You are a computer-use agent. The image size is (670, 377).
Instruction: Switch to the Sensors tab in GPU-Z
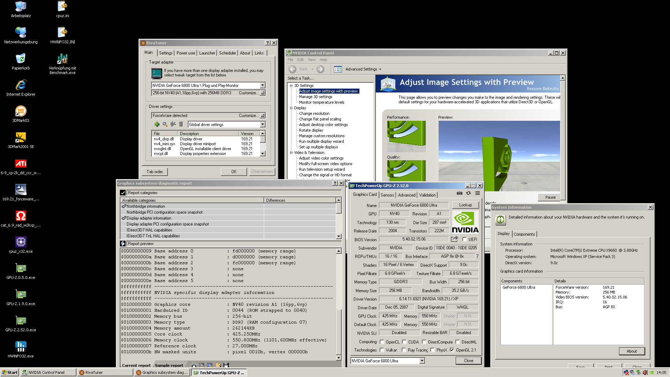tap(387, 195)
